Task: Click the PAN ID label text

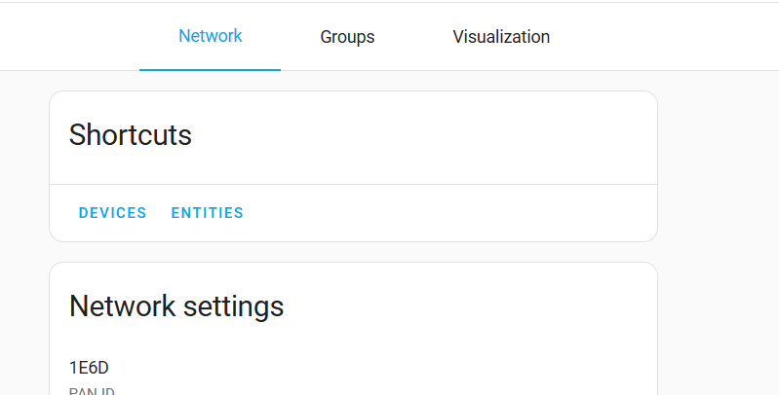Action: tap(92, 391)
